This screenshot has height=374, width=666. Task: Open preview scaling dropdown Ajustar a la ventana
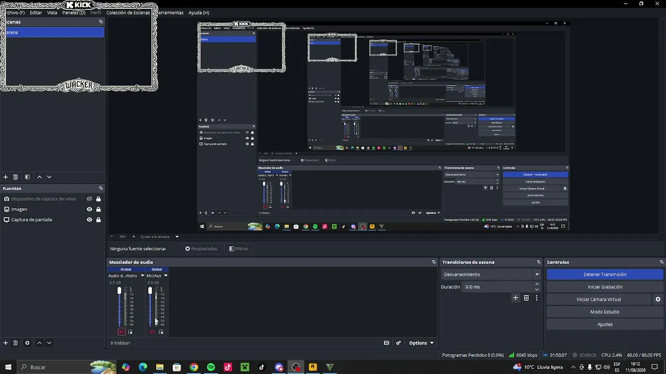pyautogui.click(x=159, y=236)
